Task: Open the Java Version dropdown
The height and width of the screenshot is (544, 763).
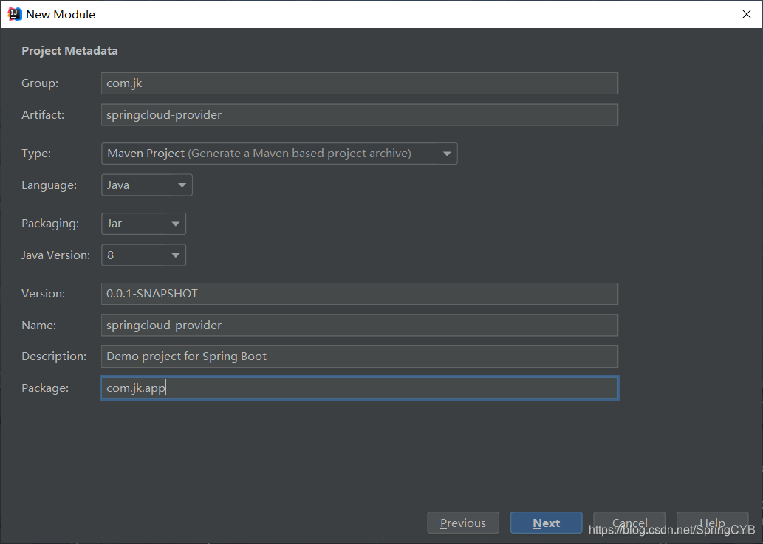Action: (143, 255)
